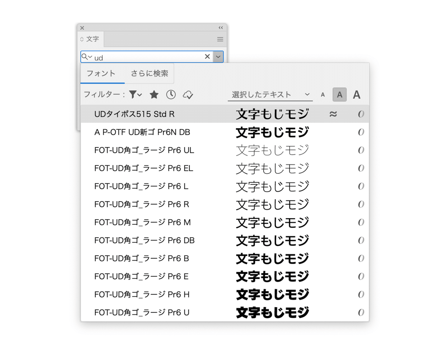The width and height of the screenshot is (448, 352).
Task: Select FOT-UD角ゴ_ラージ Pr6 E
Action: click(225, 276)
